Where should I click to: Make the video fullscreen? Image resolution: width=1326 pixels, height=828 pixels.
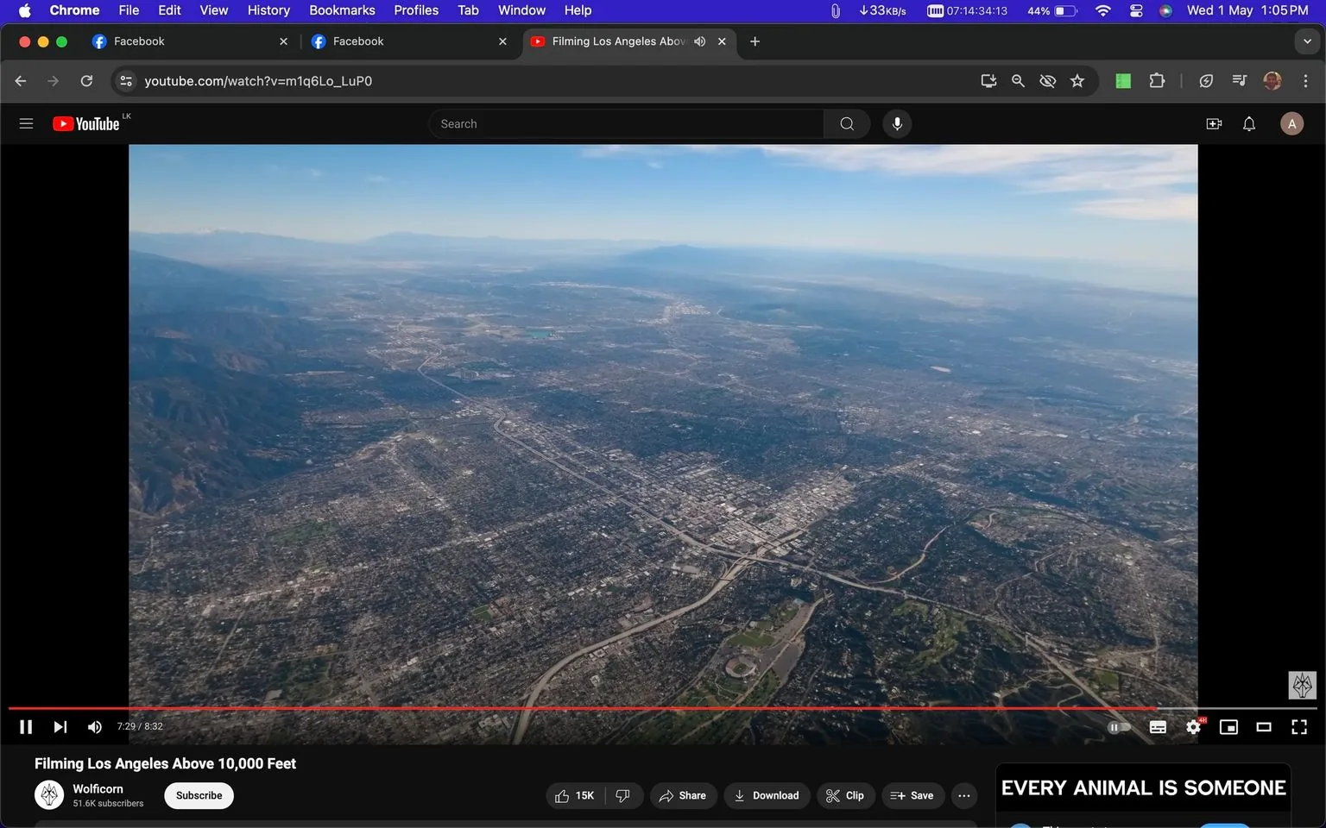pyautogui.click(x=1299, y=726)
